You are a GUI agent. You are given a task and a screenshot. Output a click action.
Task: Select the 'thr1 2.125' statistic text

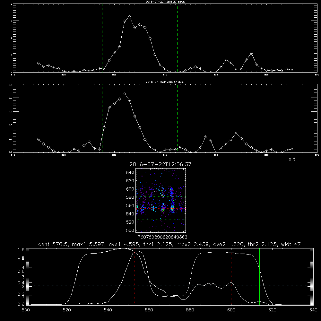[x=157, y=244]
